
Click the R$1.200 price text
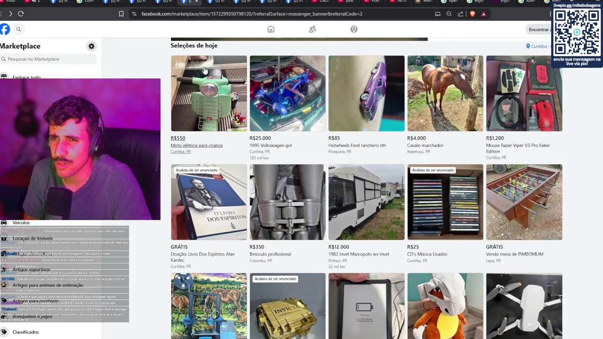[495, 138]
